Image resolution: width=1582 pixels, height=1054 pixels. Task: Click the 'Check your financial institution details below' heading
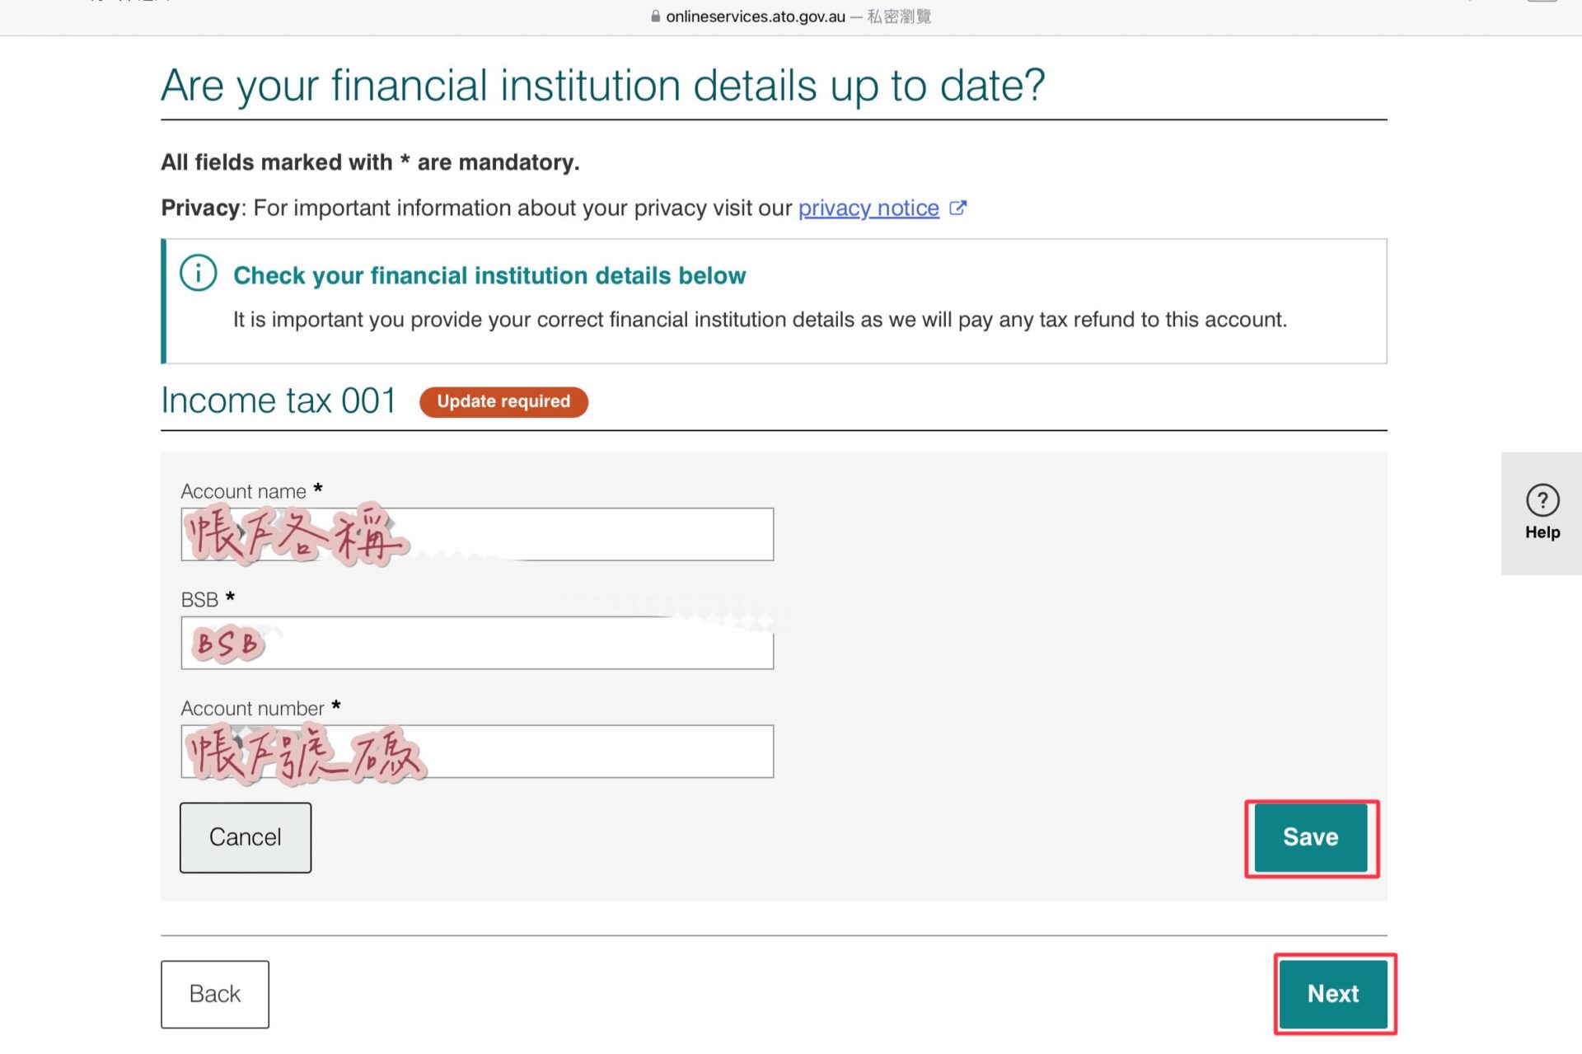(x=489, y=275)
